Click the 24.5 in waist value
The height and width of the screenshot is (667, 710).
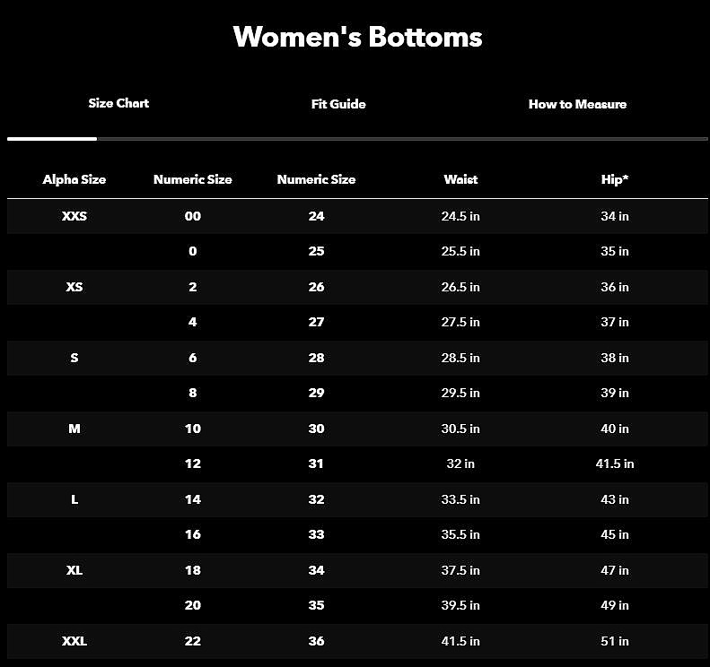(460, 216)
